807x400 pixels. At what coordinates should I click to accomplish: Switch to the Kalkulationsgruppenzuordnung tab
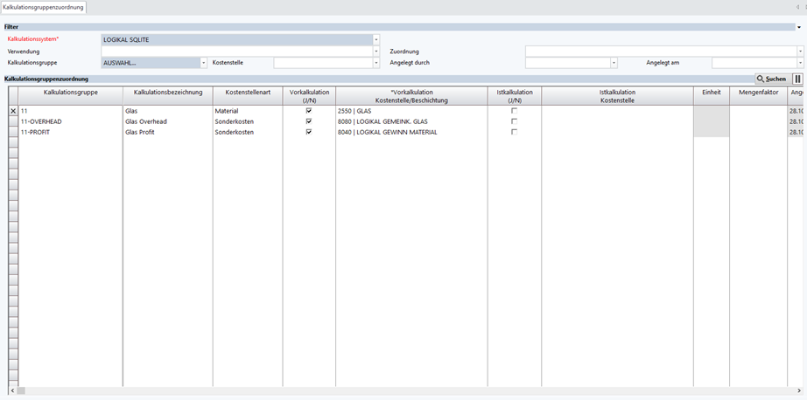tap(44, 7)
